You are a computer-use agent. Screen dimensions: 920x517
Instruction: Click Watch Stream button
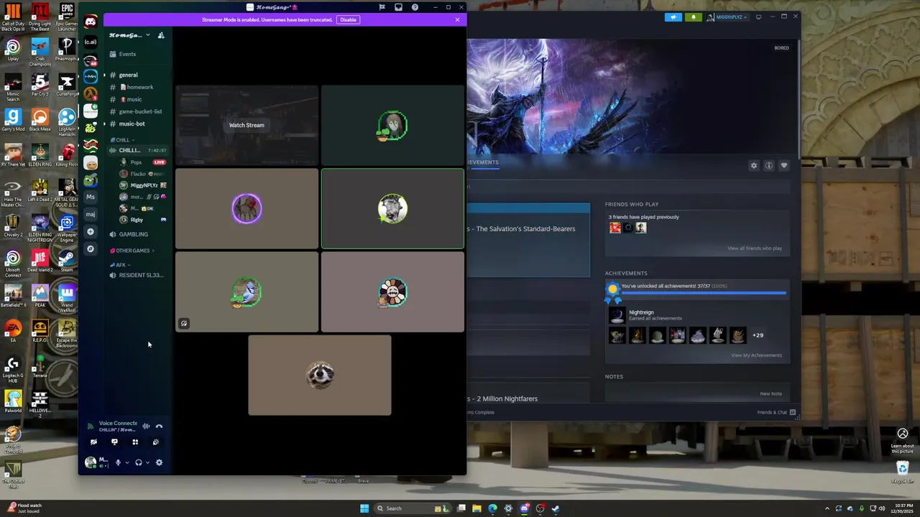click(247, 125)
